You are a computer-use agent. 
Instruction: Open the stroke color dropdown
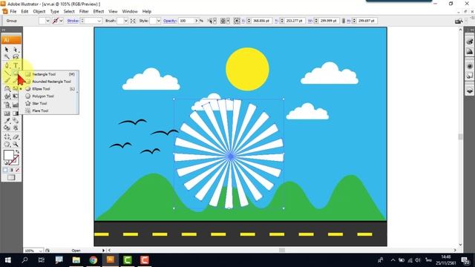[x=62, y=21]
